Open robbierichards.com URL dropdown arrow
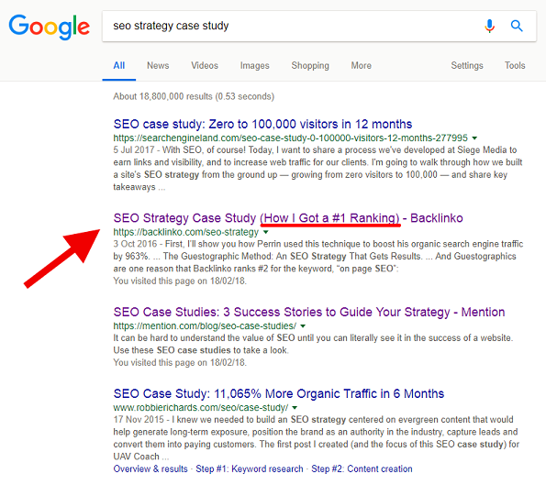 pos(295,407)
